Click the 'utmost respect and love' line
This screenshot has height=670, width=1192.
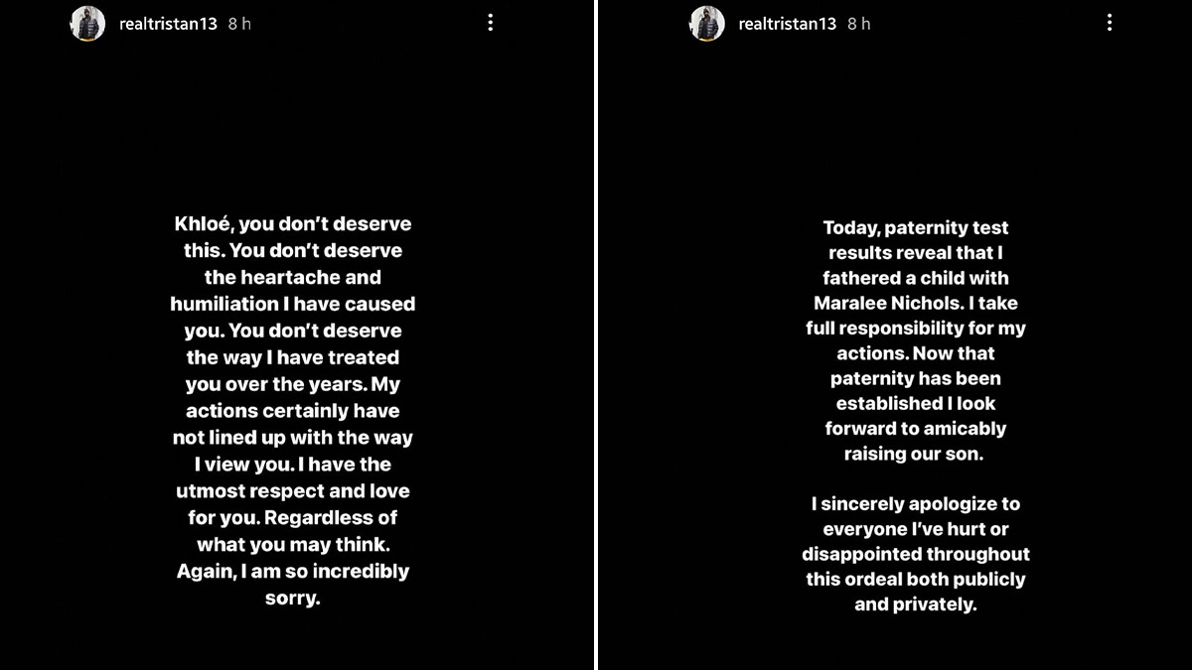point(292,491)
